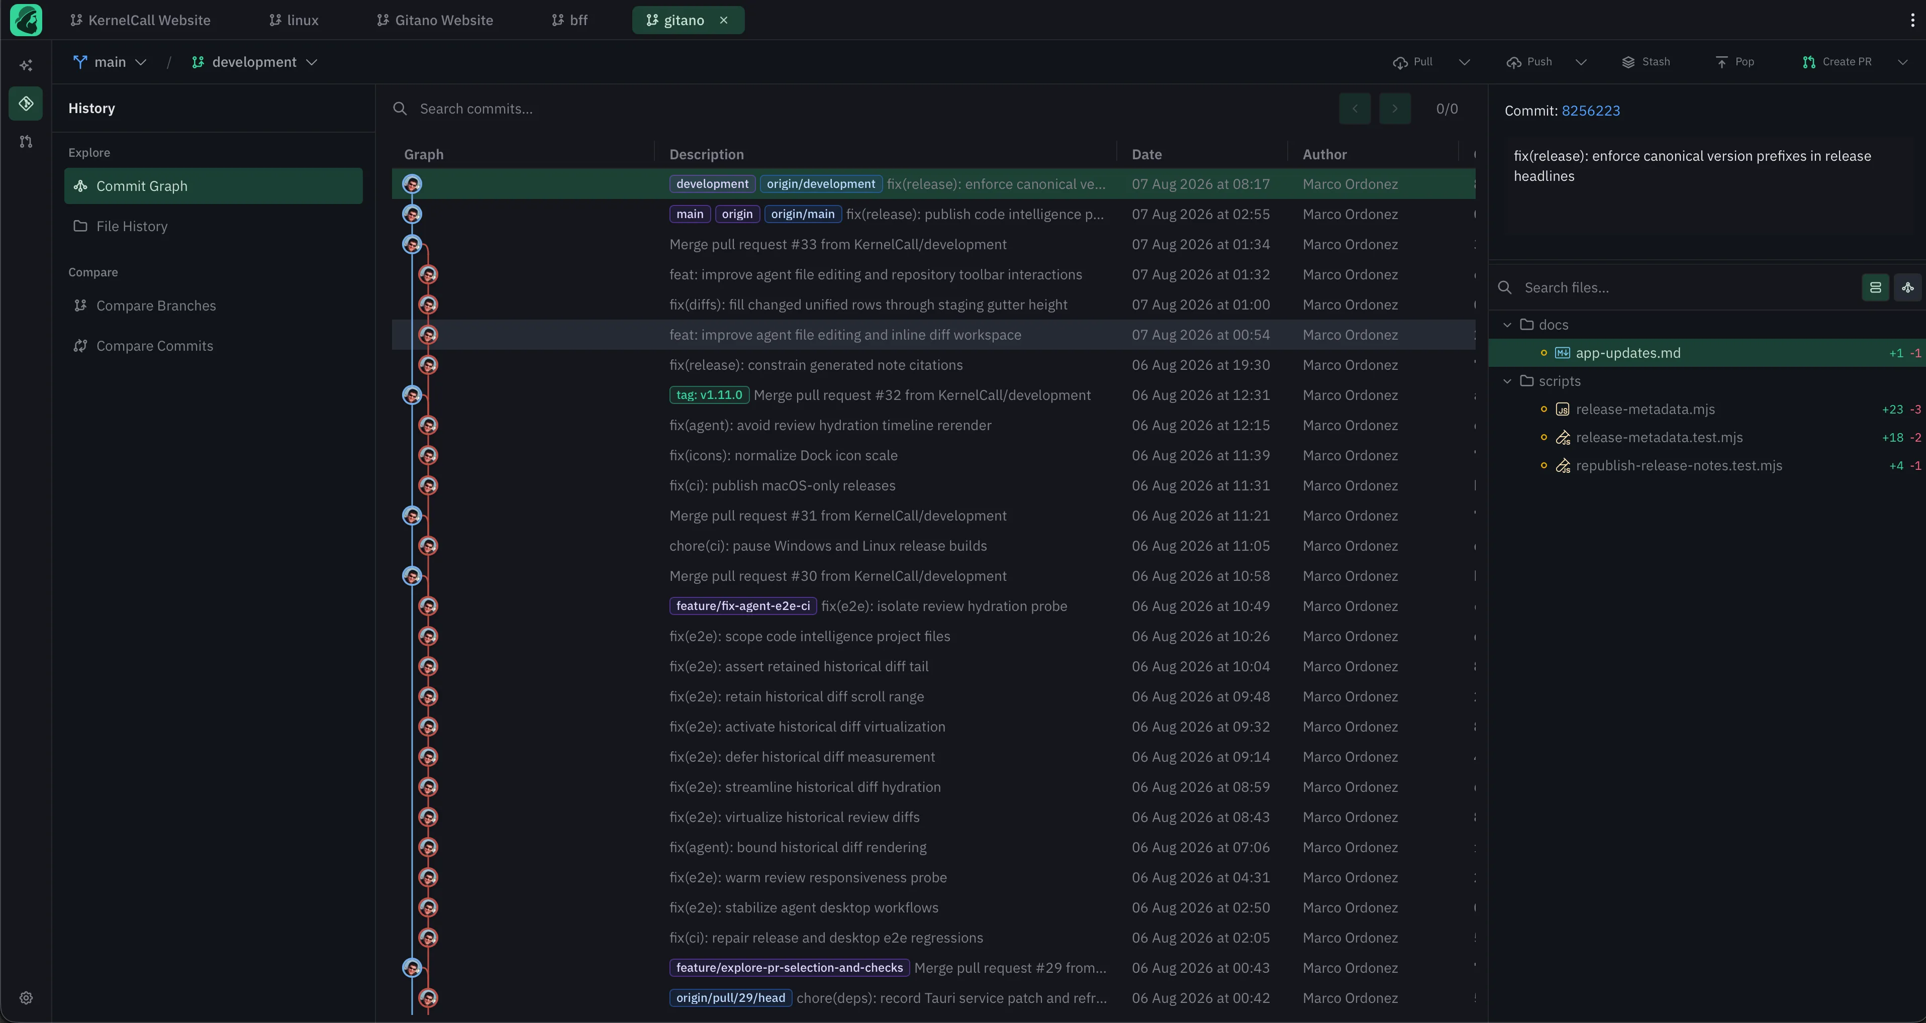
Task: Switch to KernelCall Website tab
Action: [140, 20]
